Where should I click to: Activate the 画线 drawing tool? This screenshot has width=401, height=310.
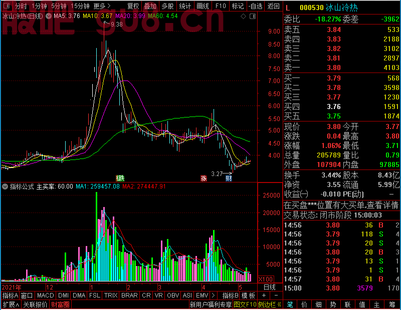tap(203, 6)
